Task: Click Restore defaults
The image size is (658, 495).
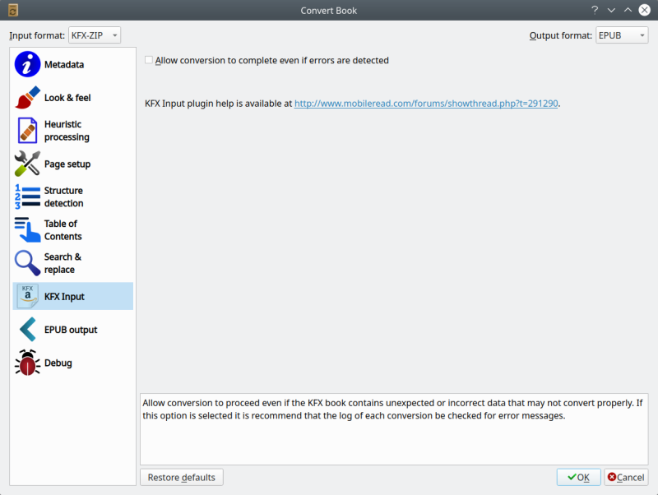Action: tap(181, 477)
